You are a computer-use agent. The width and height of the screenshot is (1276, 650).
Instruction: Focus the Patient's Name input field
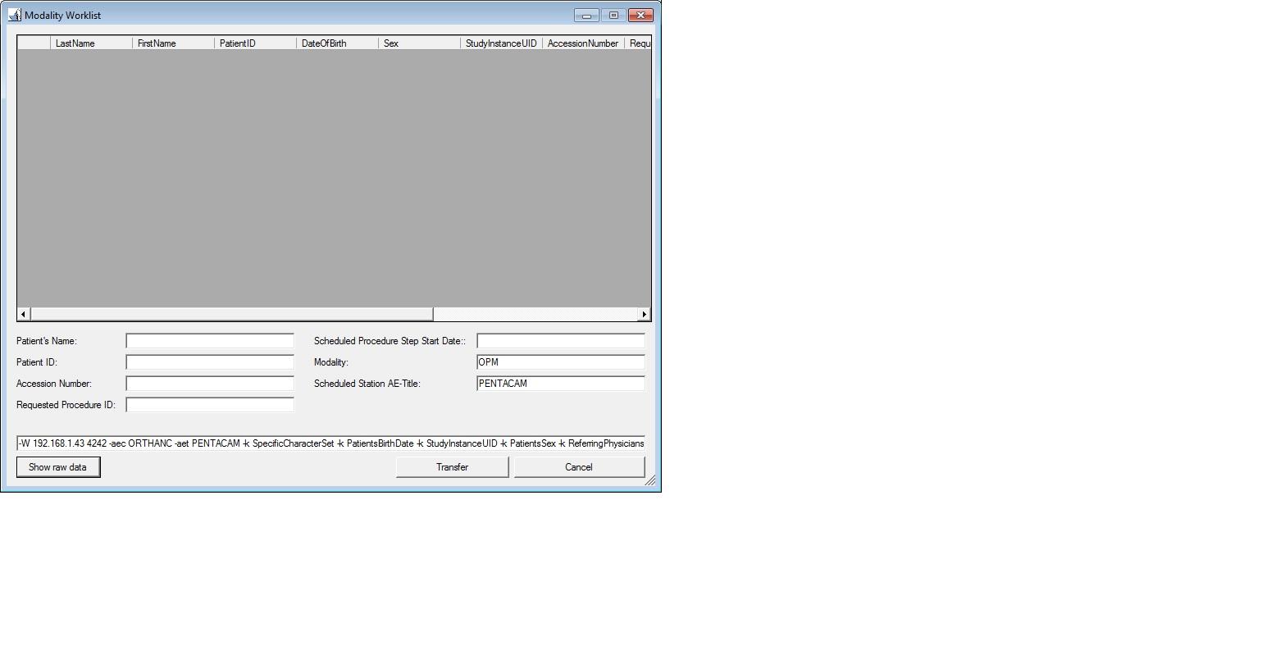210,341
